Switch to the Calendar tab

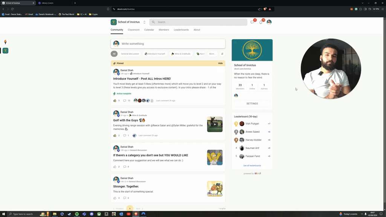pos(149,30)
